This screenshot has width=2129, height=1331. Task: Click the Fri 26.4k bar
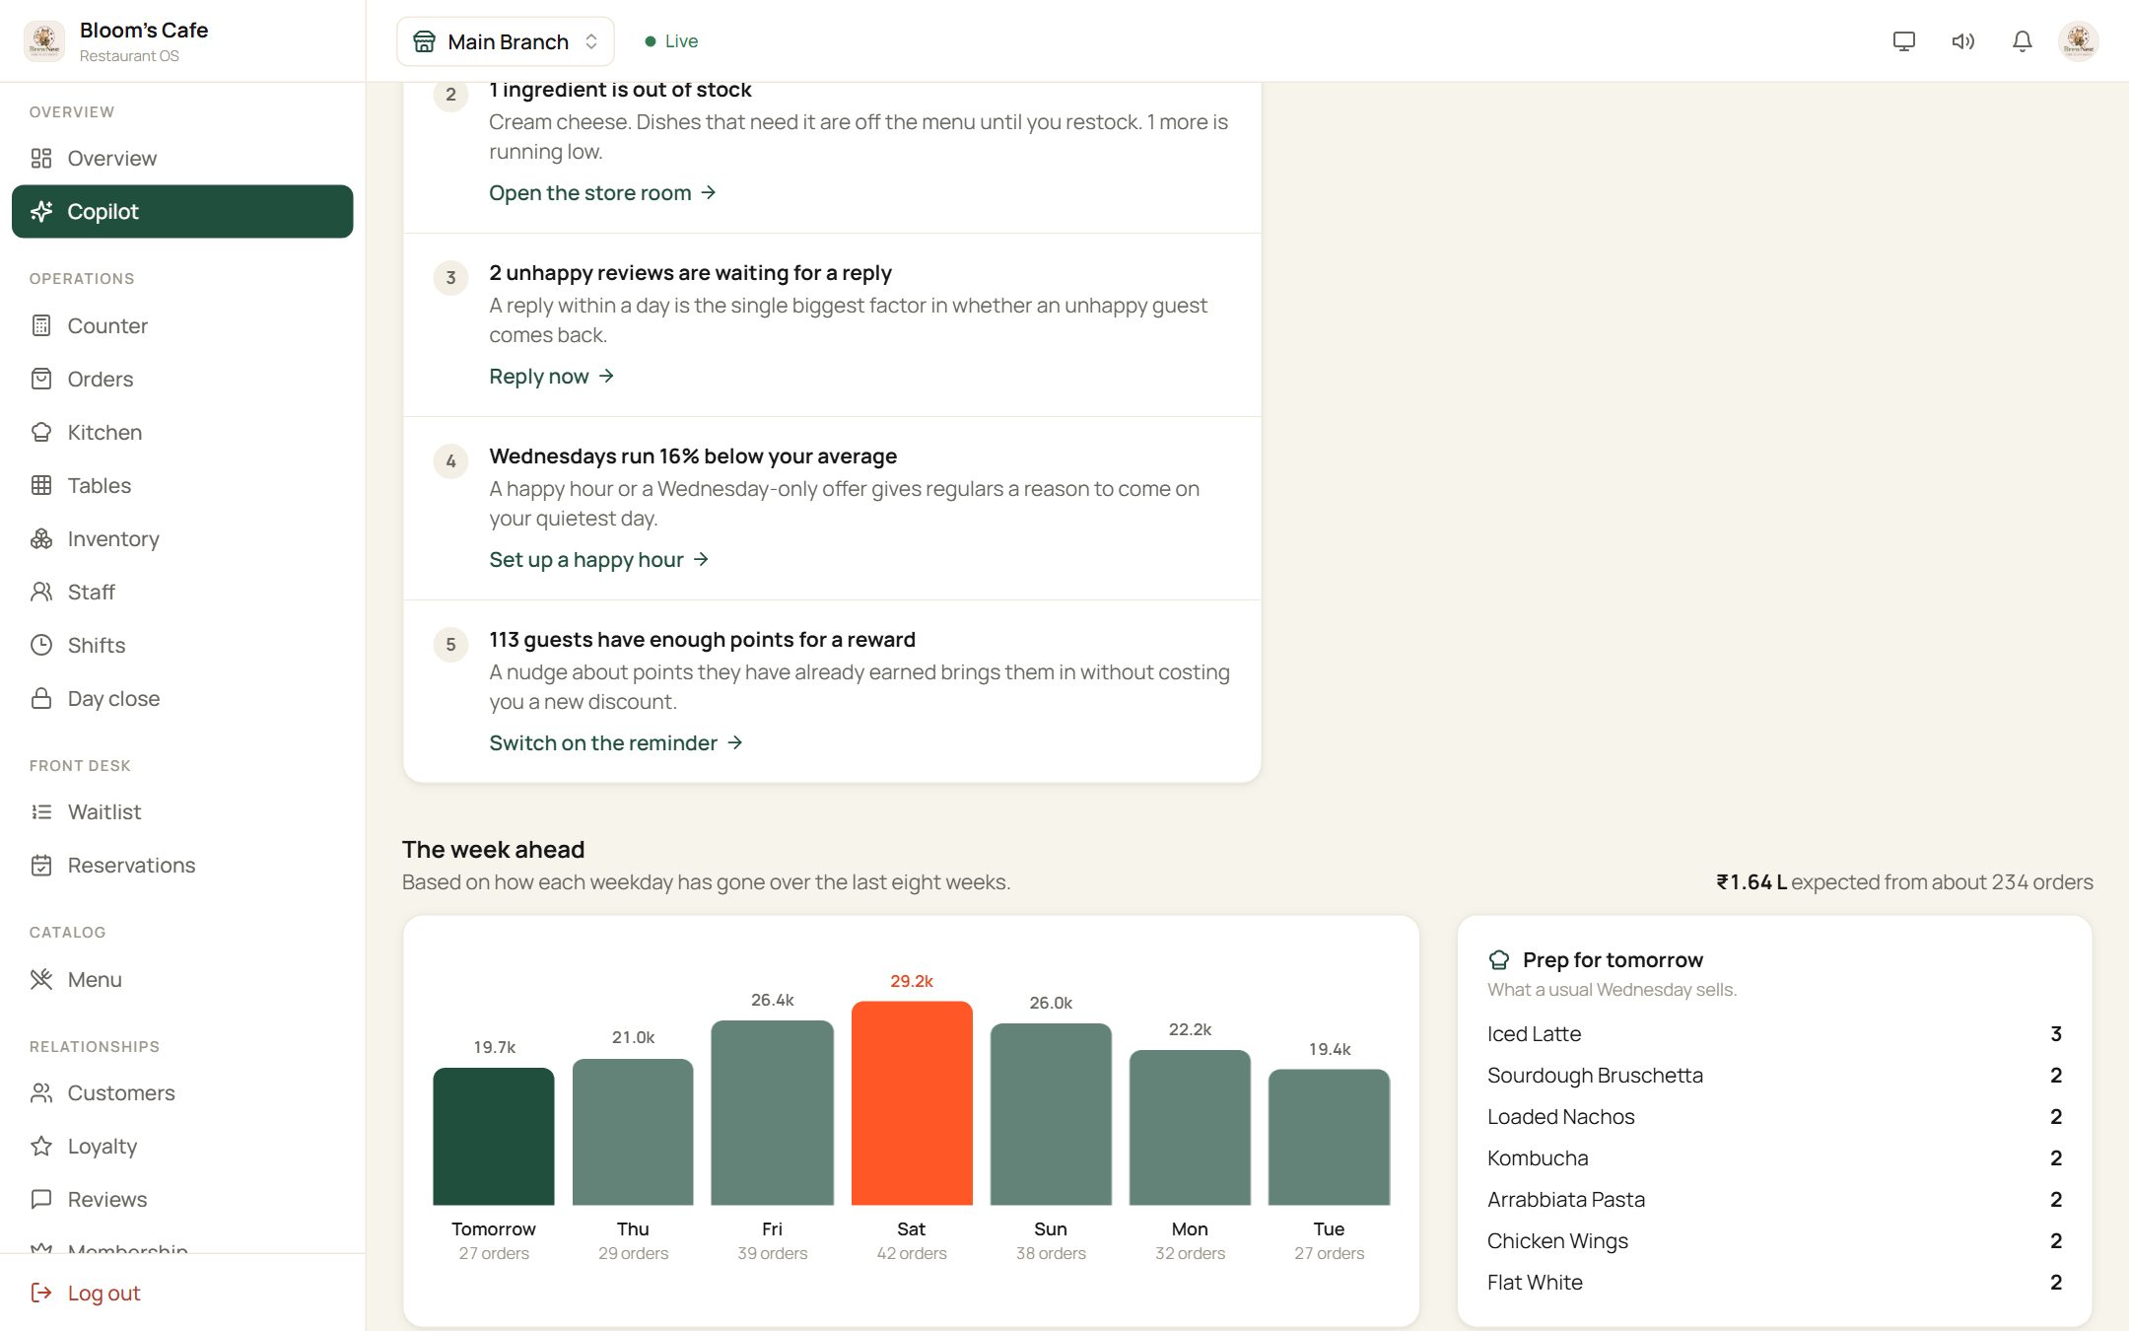click(x=773, y=1113)
